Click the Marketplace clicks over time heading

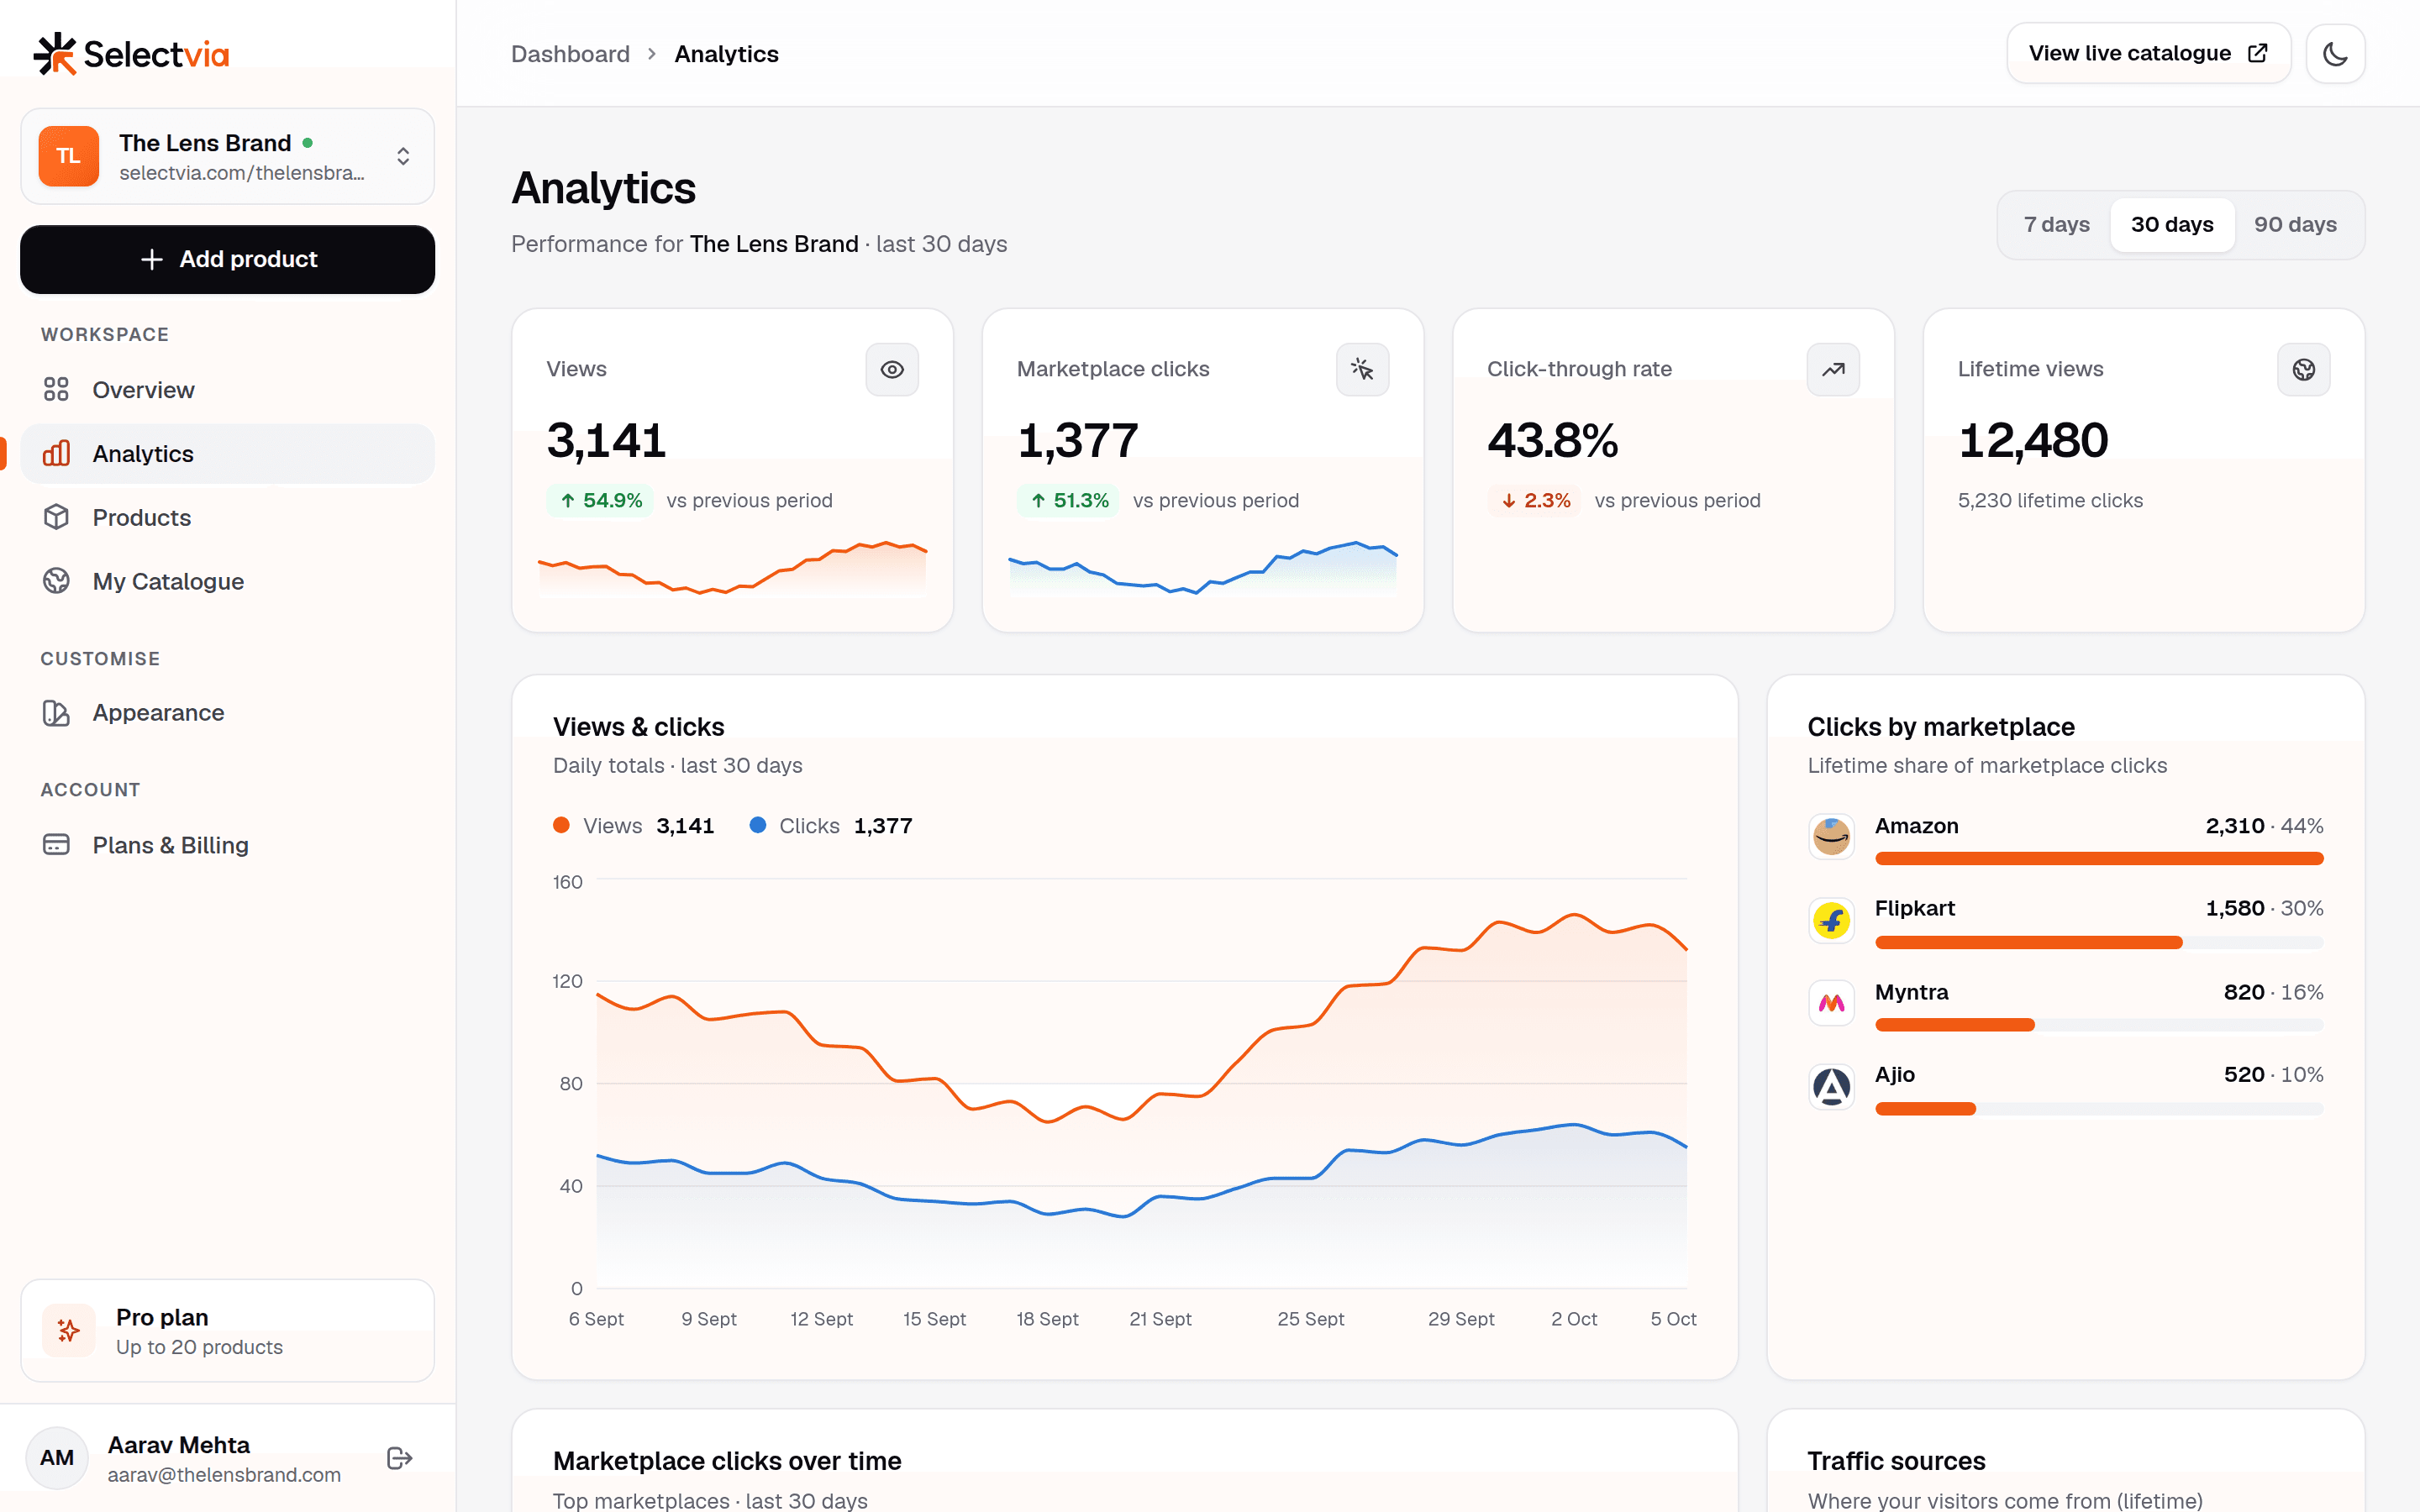click(727, 1461)
